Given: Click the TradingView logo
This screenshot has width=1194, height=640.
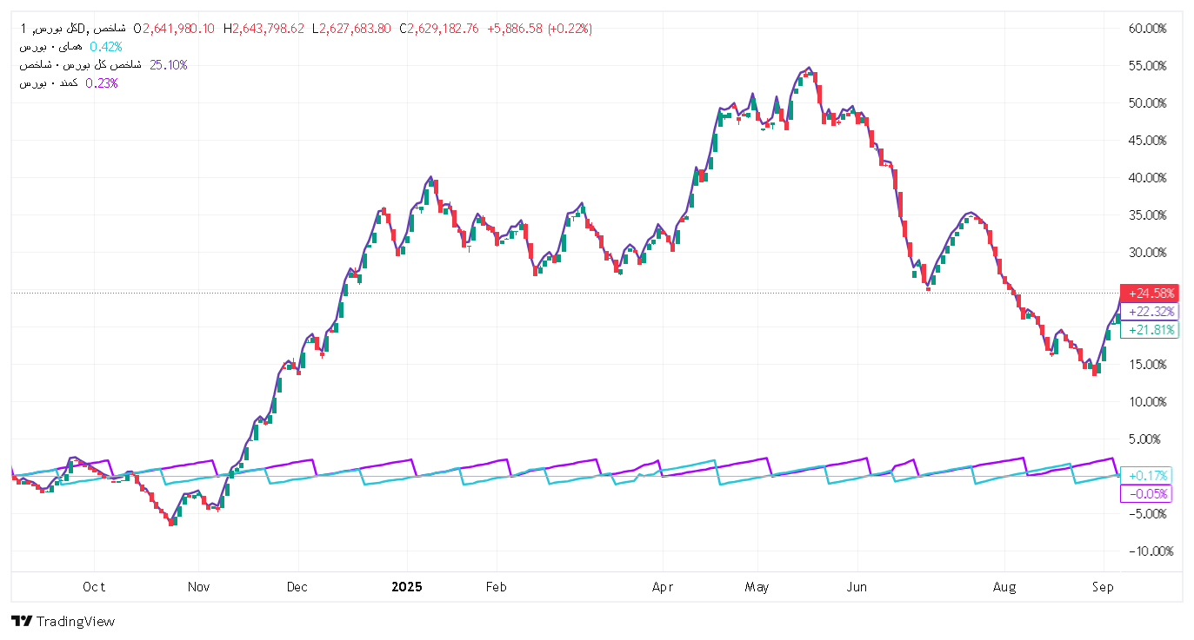Looking at the screenshot, I should click(x=63, y=622).
